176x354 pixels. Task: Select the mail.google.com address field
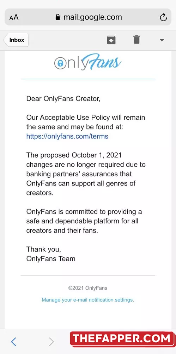tap(88, 17)
